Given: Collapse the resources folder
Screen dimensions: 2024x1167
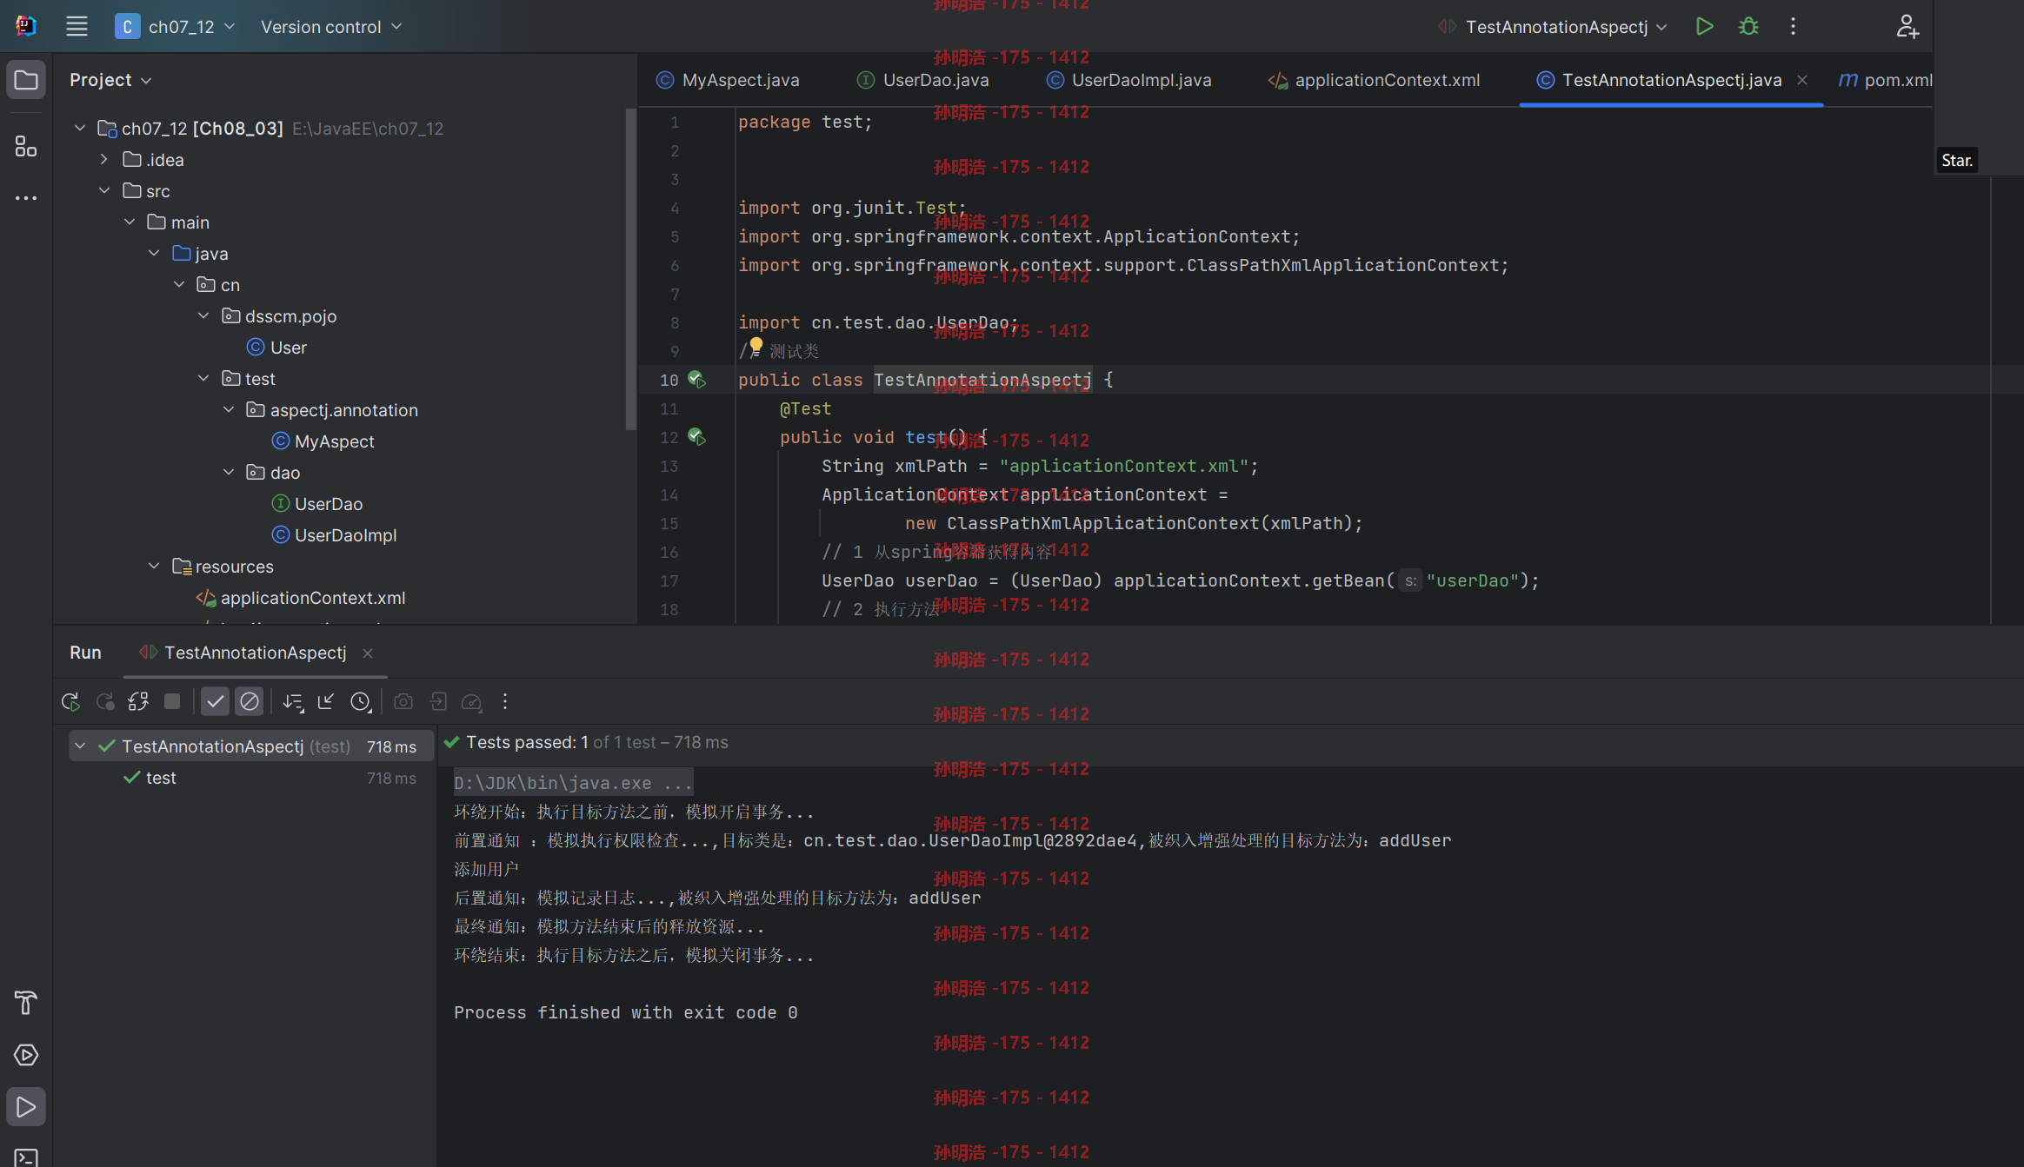Looking at the screenshot, I should pyautogui.click(x=154, y=567).
